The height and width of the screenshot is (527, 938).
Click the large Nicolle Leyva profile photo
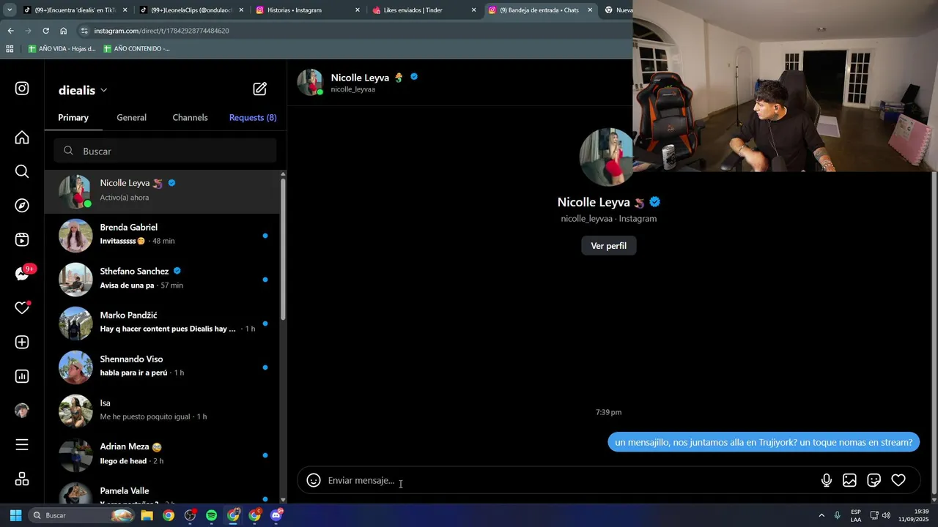[x=606, y=157]
